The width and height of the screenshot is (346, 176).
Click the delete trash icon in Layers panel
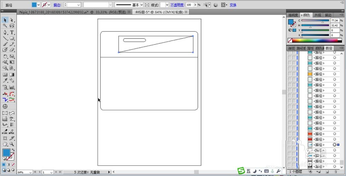tap(335, 171)
